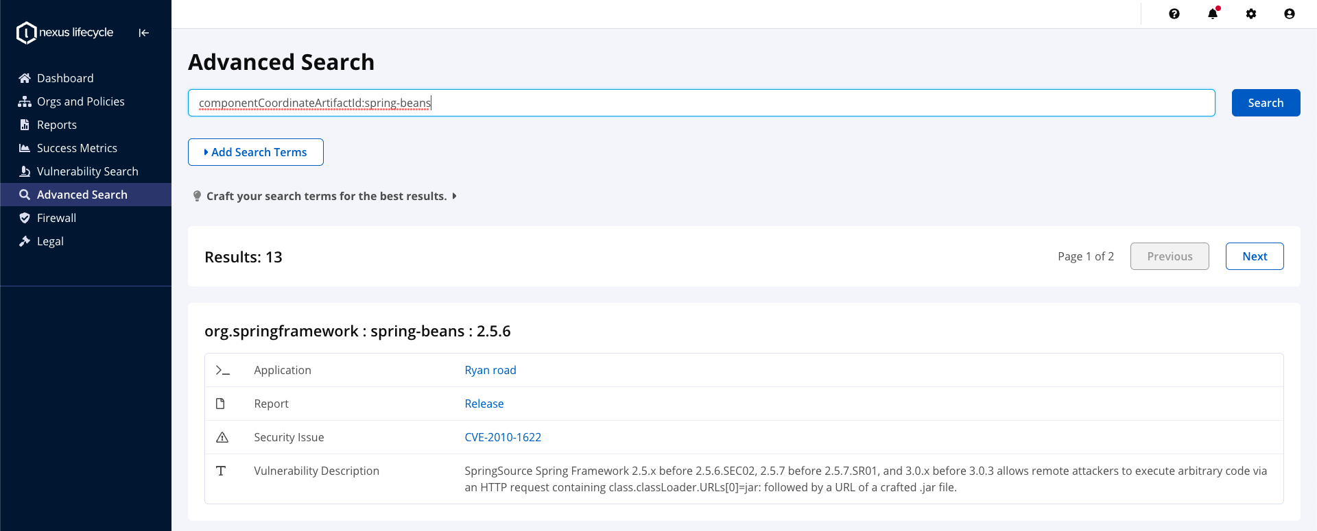Expand the Add Search Terms section

point(256,152)
